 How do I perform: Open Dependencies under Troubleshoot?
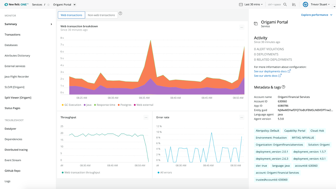13,139
